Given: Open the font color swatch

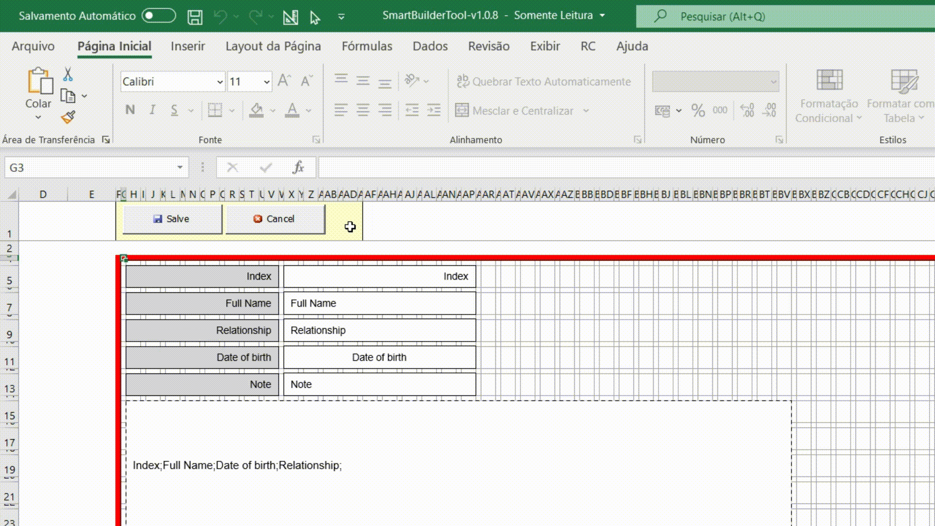Looking at the screenshot, I should coord(291,111).
